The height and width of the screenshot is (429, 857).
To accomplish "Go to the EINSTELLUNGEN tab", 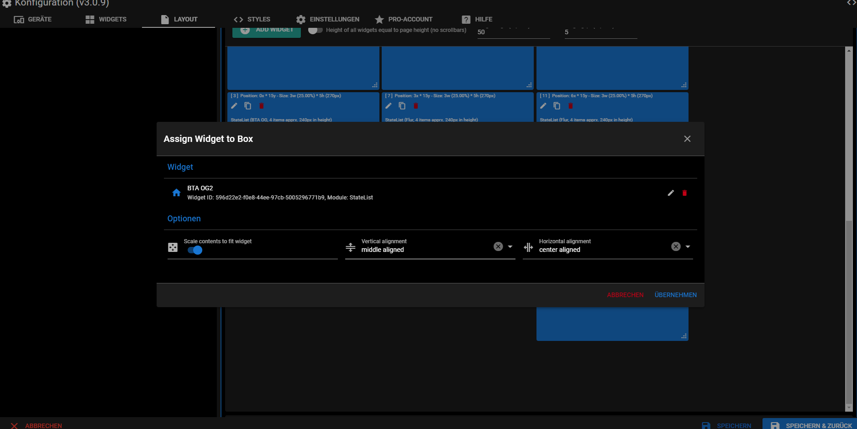I will click(328, 19).
